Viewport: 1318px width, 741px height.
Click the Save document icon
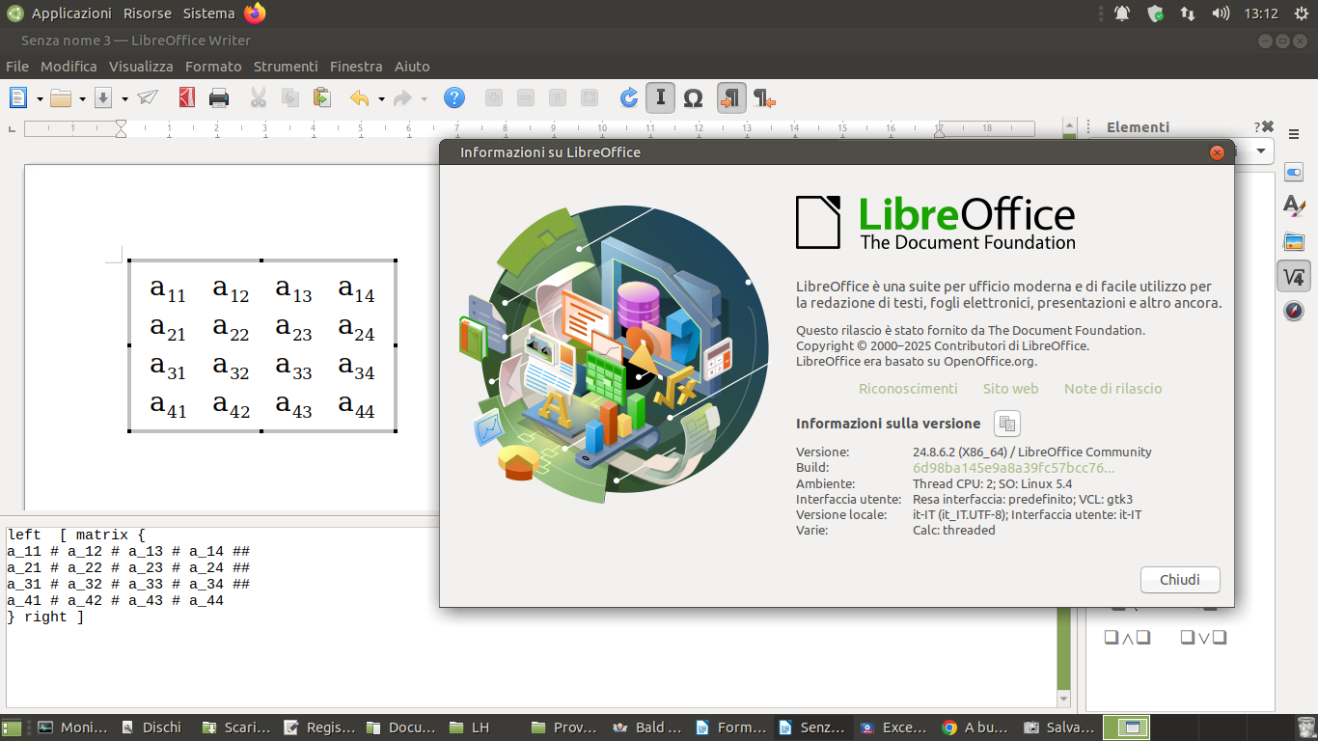103,97
